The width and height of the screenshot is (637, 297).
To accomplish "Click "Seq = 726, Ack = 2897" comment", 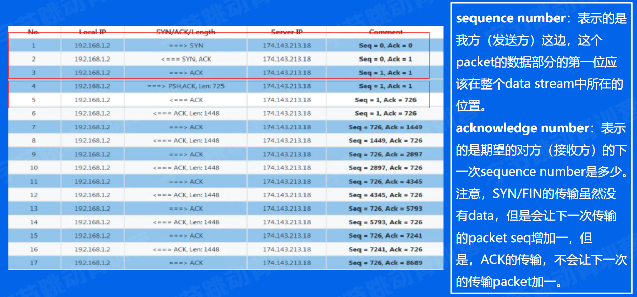I will pyautogui.click(x=385, y=154).
